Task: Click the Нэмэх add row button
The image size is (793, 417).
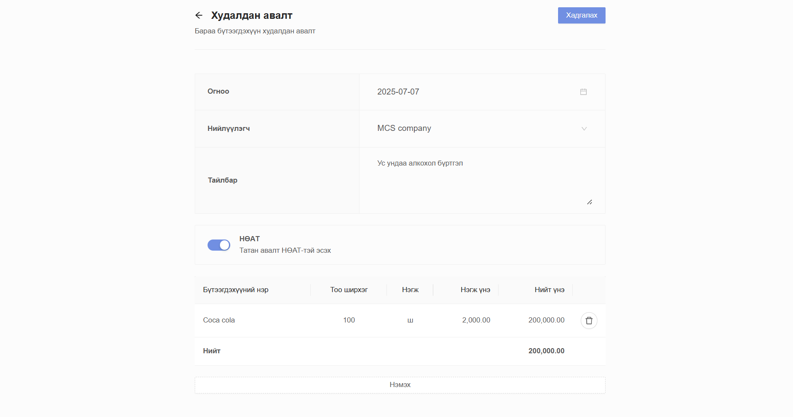Action: (x=400, y=385)
